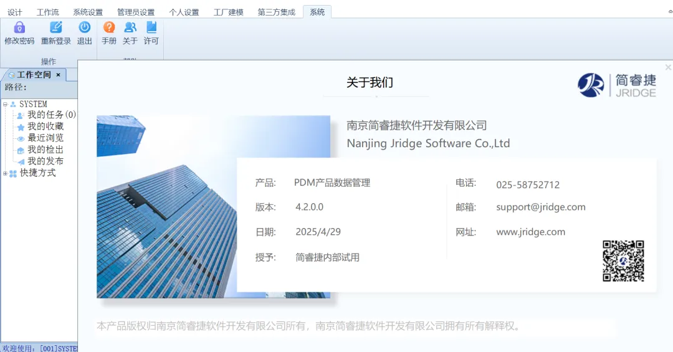
Task: Click the four-squares icon beside 快捷方式
Action: (13, 173)
